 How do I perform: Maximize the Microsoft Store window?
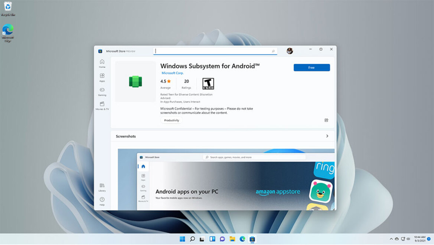coord(321,49)
